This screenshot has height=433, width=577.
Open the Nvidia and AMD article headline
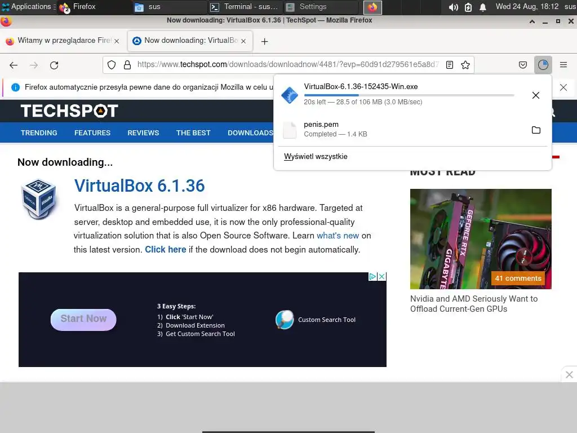click(474, 304)
